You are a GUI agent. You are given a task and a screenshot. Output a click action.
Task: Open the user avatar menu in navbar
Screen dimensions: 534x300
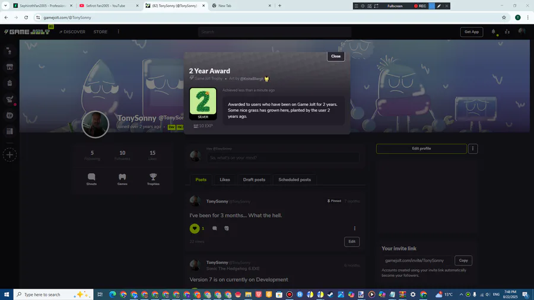coord(522,31)
